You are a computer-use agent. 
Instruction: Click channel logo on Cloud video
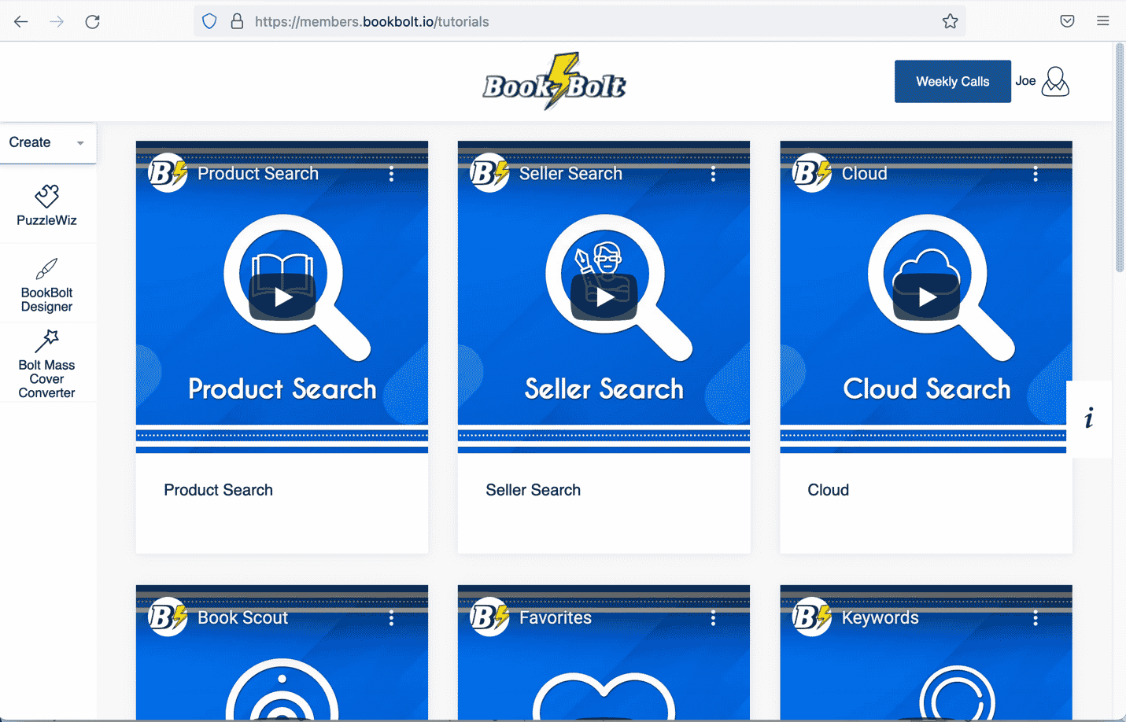812,173
